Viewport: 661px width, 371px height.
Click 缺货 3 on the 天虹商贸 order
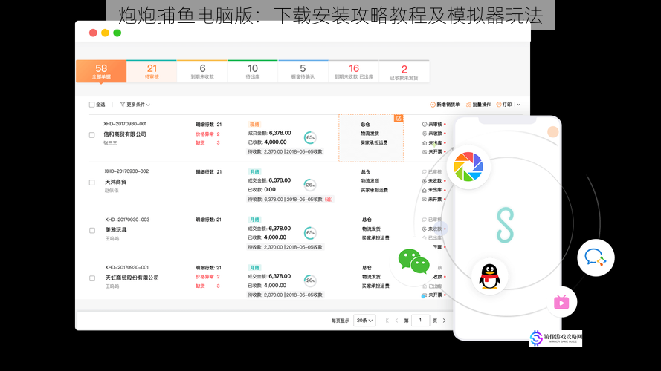point(208,286)
